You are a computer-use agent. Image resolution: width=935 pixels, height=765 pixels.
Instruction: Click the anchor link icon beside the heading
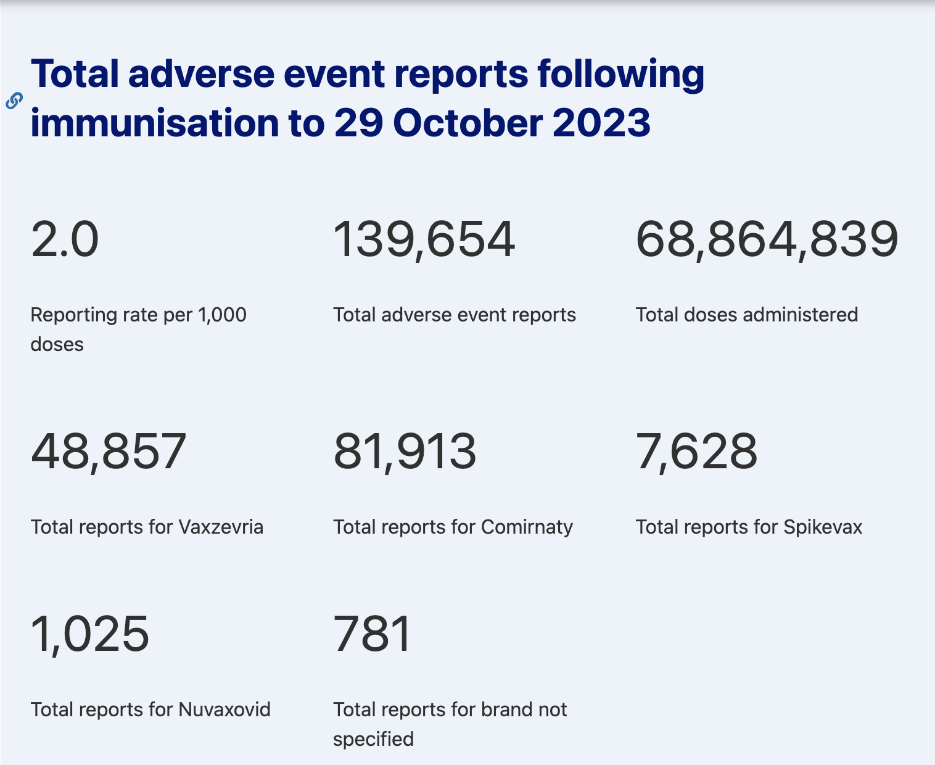pyautogui.click(x=14, y=101)
